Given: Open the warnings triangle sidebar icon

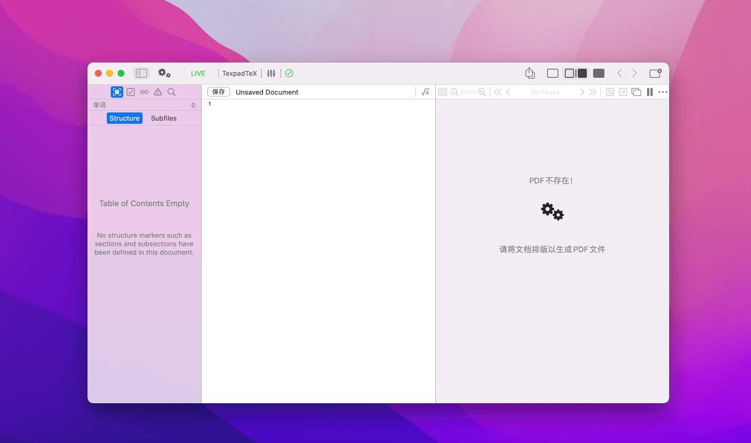Looking at the screenshot, I should point(158,92).
